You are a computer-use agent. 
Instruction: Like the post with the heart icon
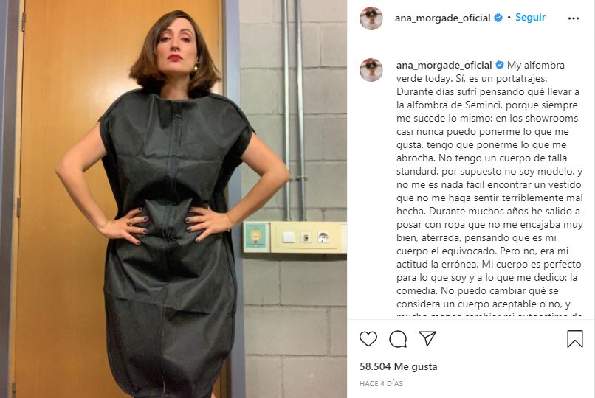368,338
